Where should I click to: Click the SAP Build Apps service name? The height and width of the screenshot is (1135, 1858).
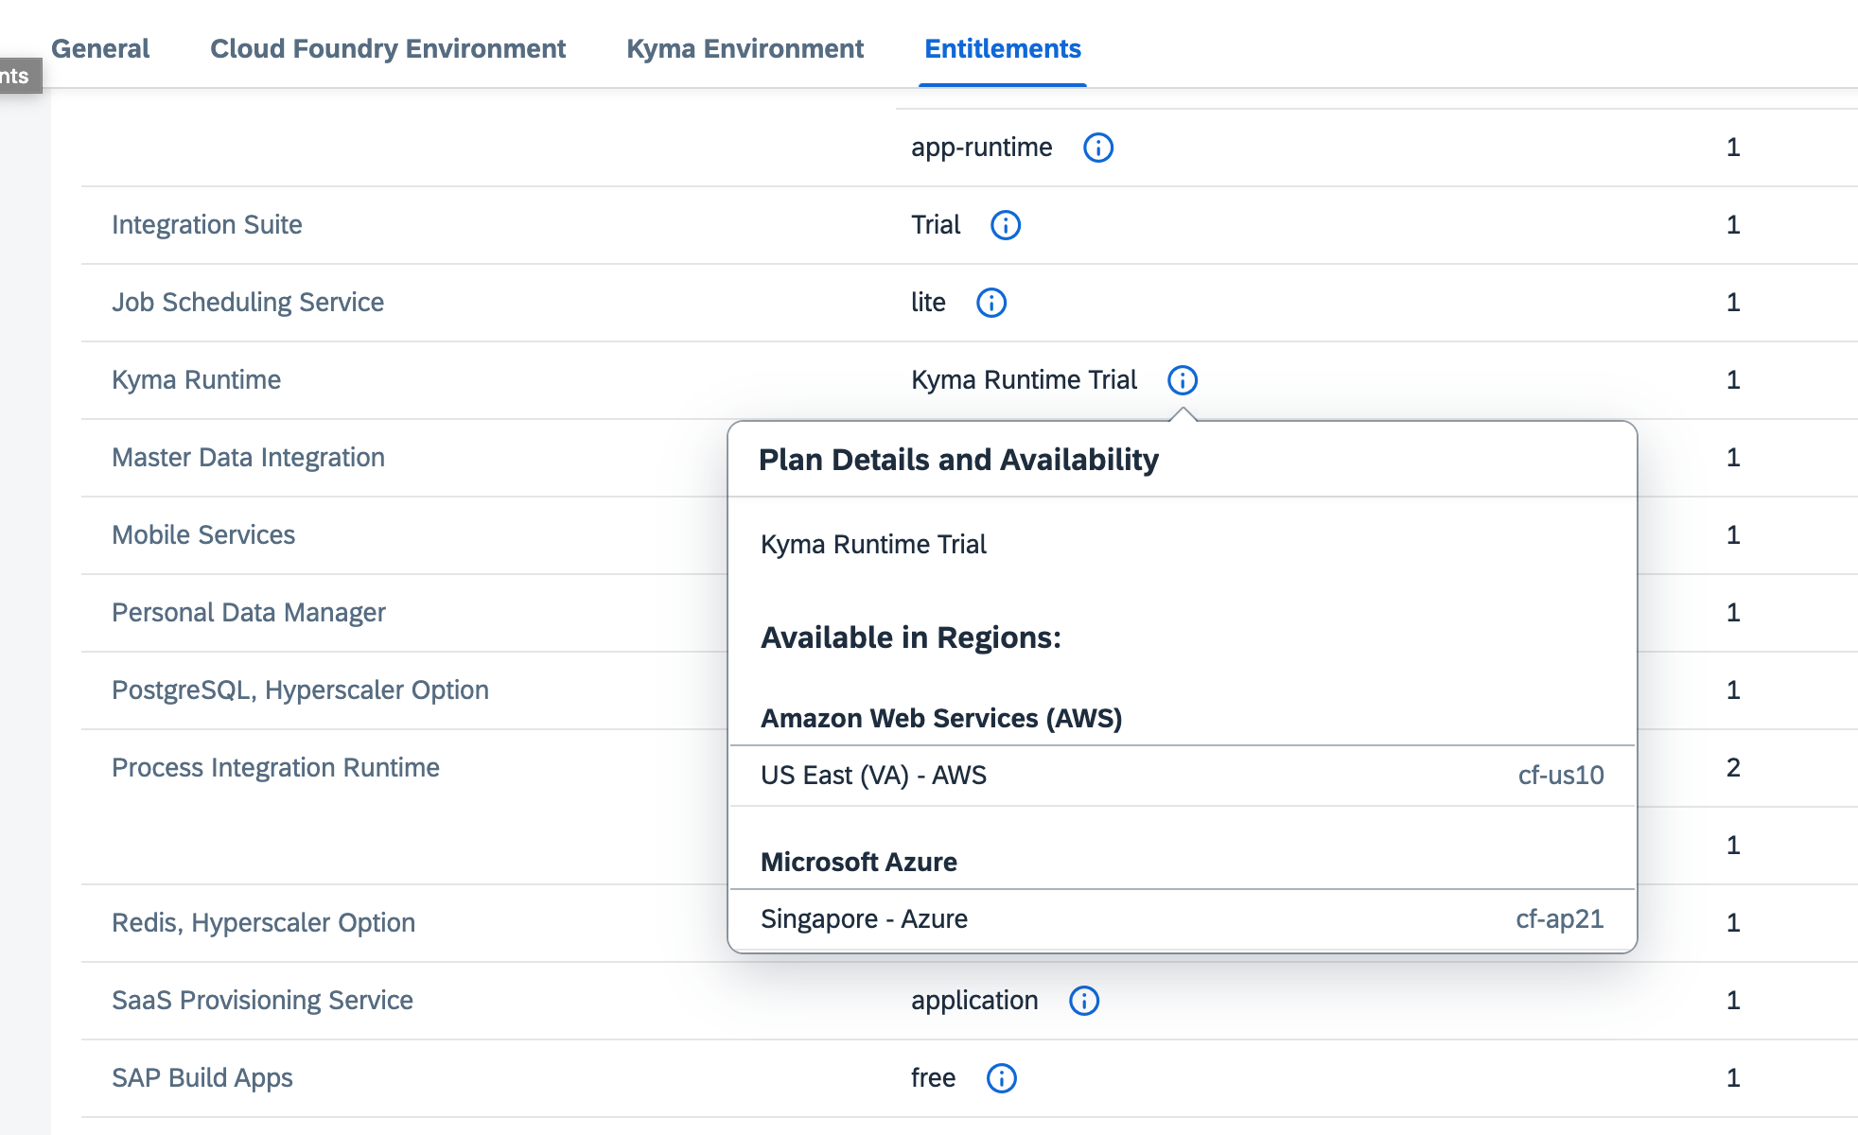[202, 1078]
